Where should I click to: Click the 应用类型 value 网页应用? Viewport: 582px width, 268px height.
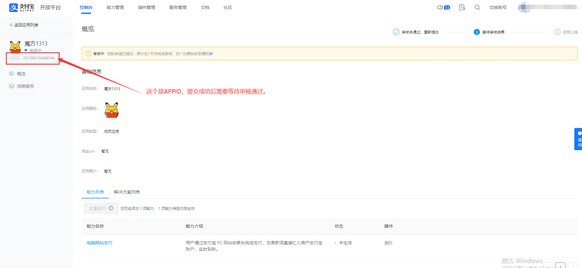pos(112,131)
